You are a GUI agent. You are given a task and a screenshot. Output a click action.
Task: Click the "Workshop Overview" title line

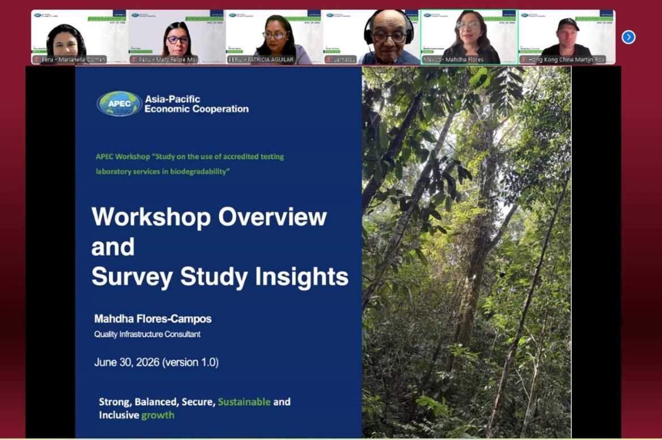tap(209, 217)
